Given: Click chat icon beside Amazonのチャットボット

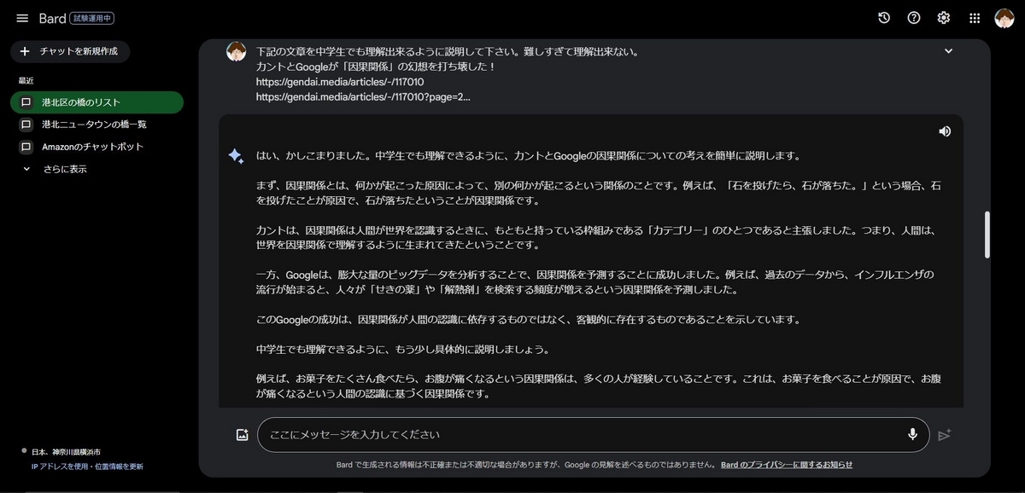Looking at the screenshot, I should 26,147.
